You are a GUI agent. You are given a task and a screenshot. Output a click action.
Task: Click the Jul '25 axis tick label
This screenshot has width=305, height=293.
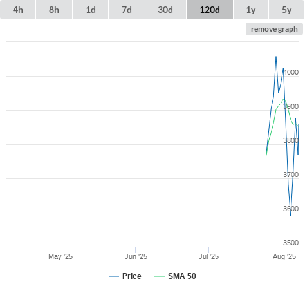coord(208,256)
